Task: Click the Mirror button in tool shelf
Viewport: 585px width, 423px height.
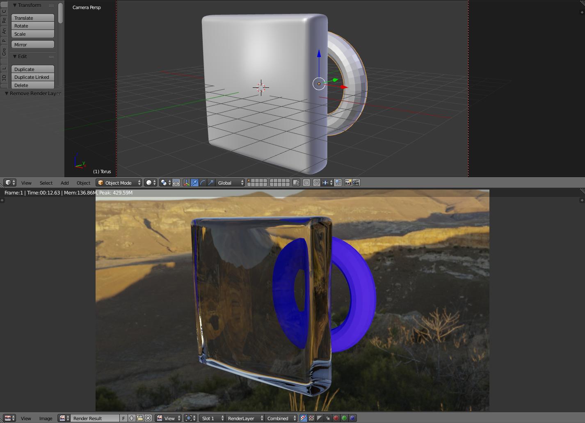Action: (32, 44)
